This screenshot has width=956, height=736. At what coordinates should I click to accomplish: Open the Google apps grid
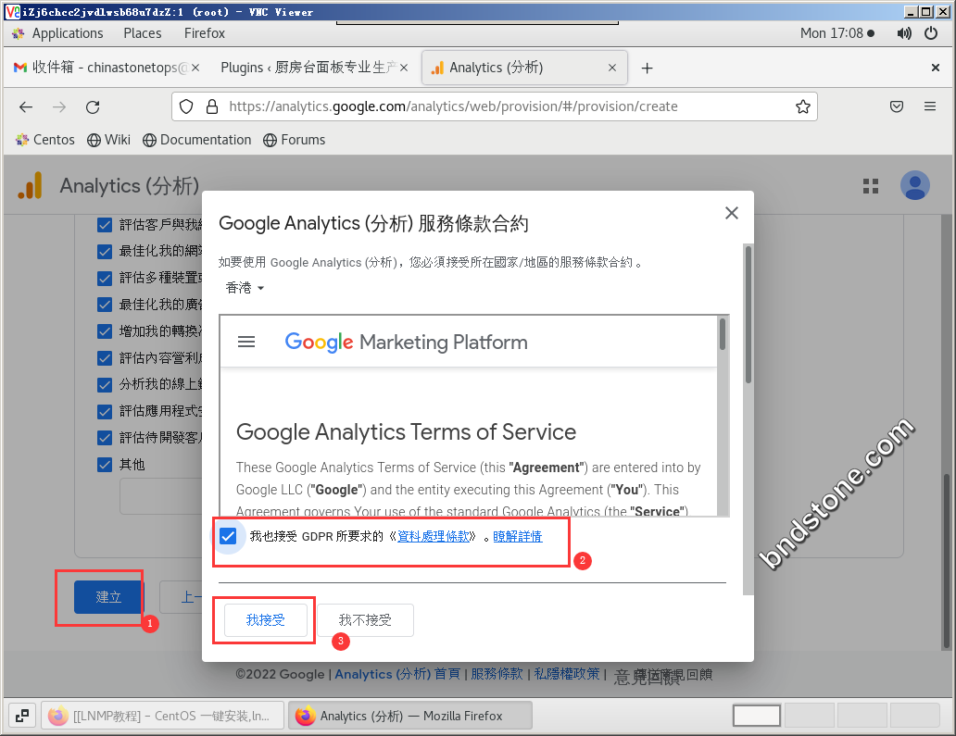871,186
